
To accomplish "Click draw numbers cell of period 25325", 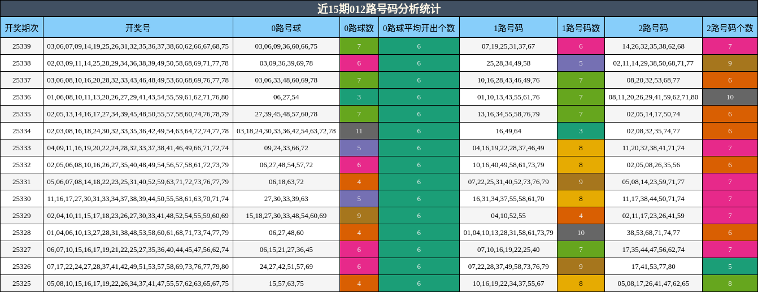I will pyautogui.click(x=138, y=284).
